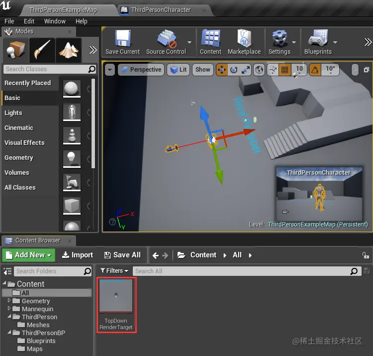Toggle sources panel view icon
The width and height of the screenshot is (373, 356).
coord(7,271)
